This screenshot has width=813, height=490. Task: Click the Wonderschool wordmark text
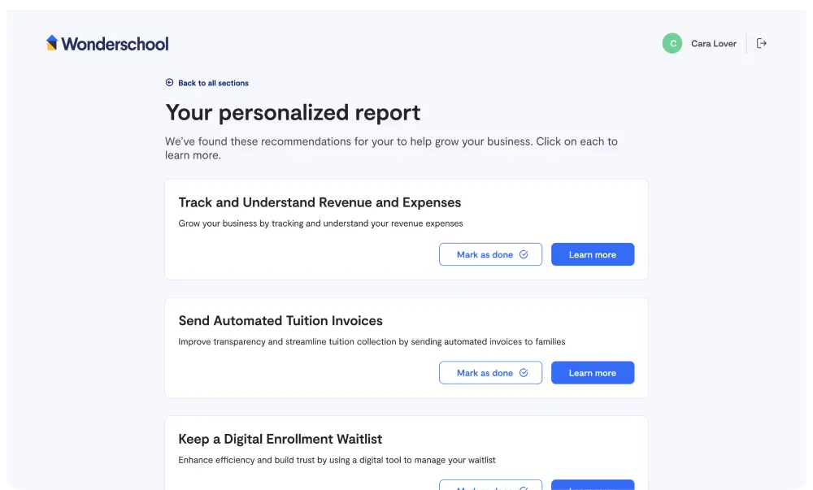coord(115,44)
